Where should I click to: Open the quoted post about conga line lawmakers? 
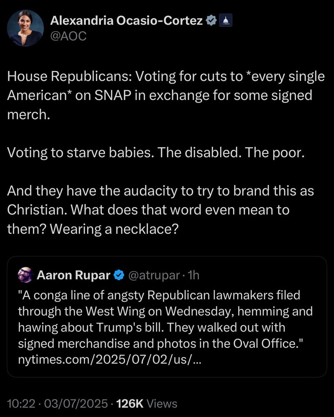coord(167,317)
